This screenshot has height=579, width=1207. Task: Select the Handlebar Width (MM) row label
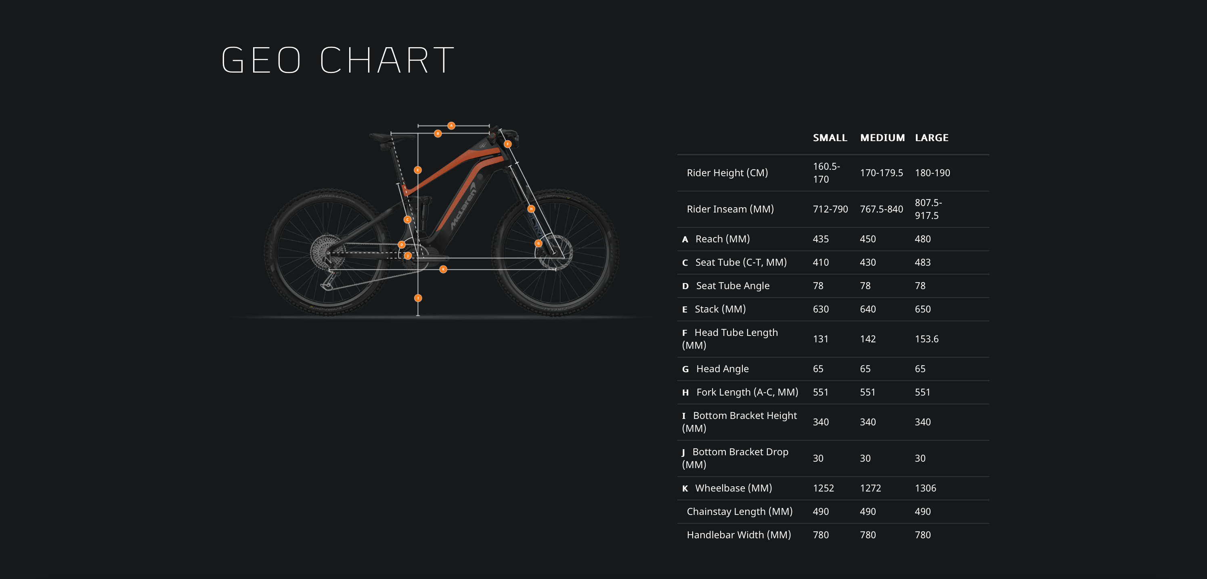[x=738, y=535]
